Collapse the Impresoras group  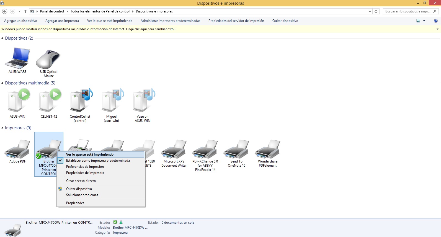point(2,128)
